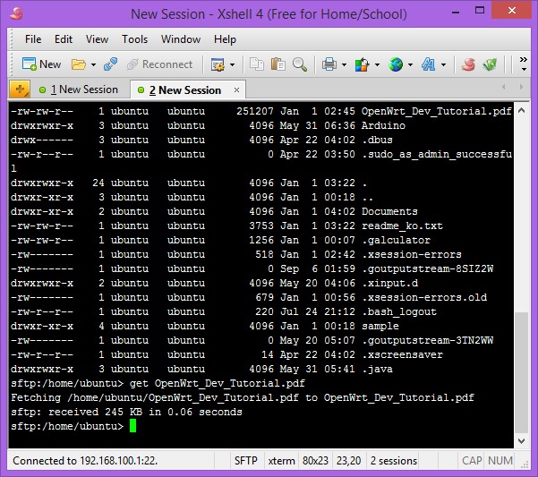Click the 'Connected to 192.168.100.1:22.' status text
Screen dimensions: 538x477
tap(85, 461)
